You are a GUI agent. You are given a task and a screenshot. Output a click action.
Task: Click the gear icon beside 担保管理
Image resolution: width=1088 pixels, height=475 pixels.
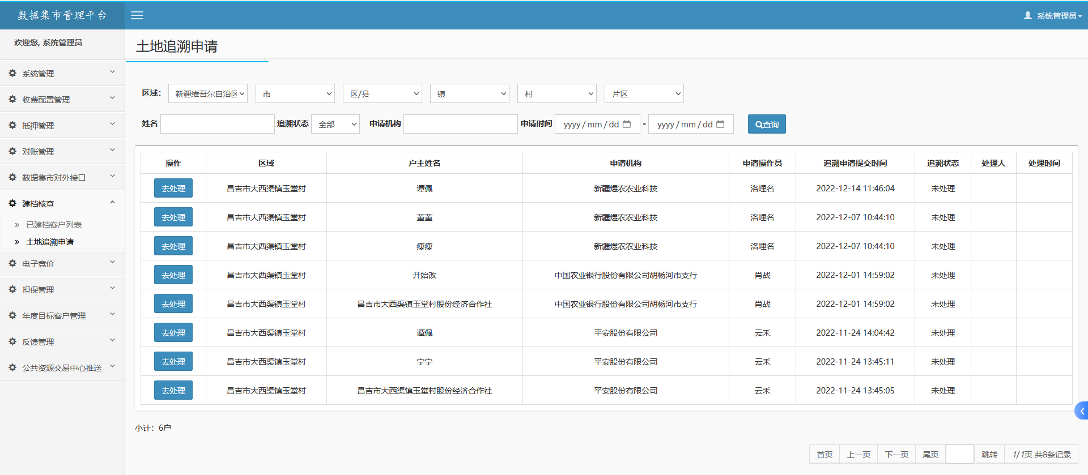pyautogui.click(x=12, y=289)
